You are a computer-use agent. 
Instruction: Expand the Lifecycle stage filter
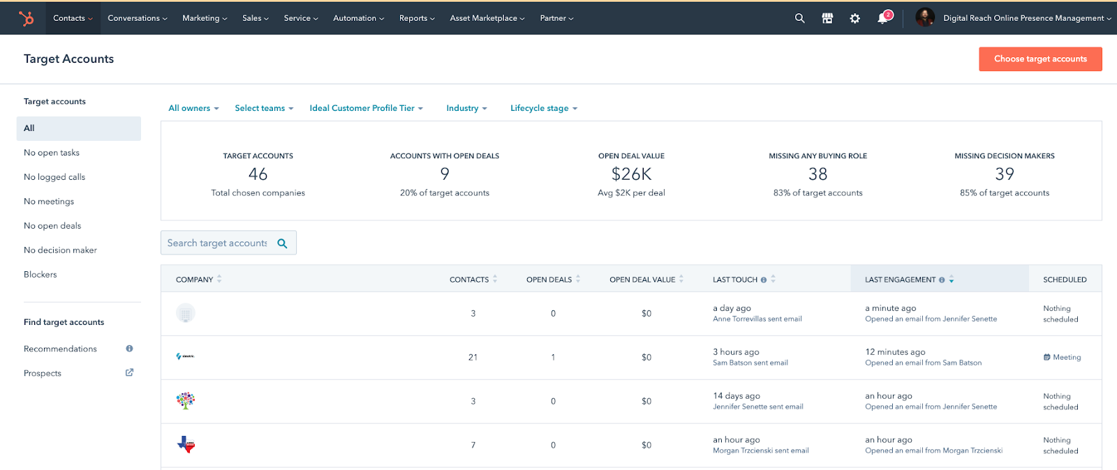tap(543, 108)
